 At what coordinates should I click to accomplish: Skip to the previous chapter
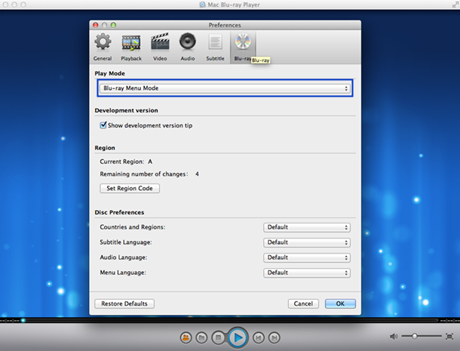(x=259, y=337)
